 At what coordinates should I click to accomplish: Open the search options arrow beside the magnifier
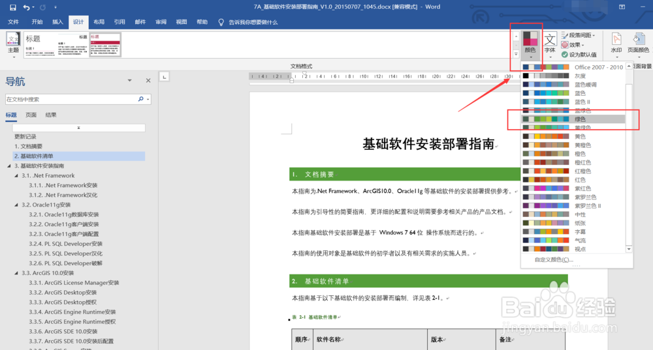[x=148, y=99]
